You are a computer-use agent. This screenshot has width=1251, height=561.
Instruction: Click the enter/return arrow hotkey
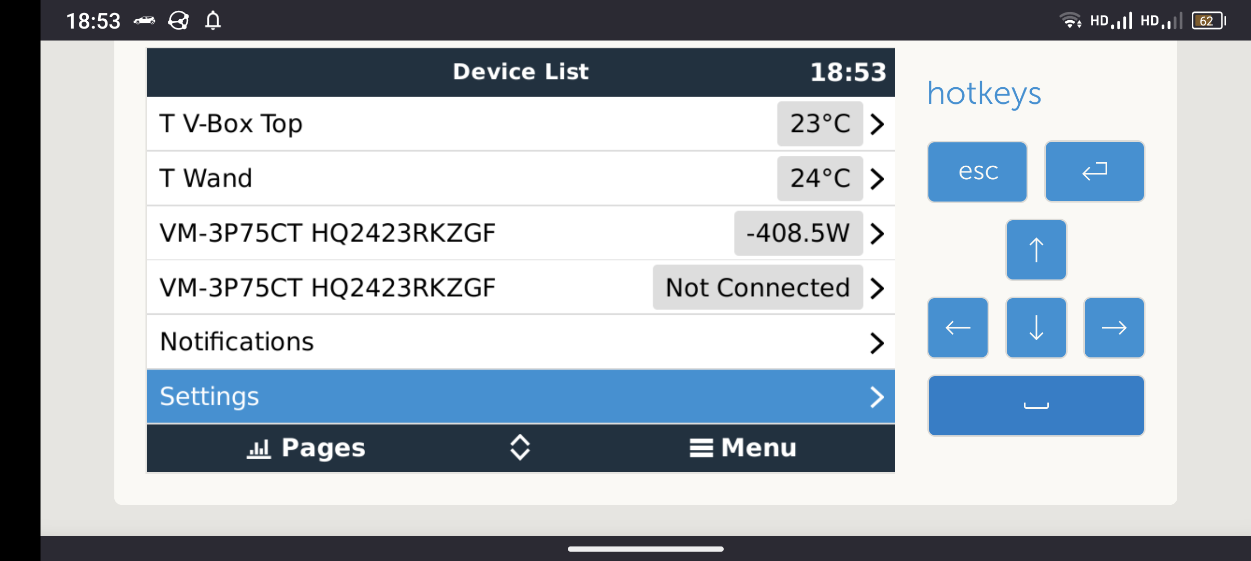click(x=1095, y=171)
